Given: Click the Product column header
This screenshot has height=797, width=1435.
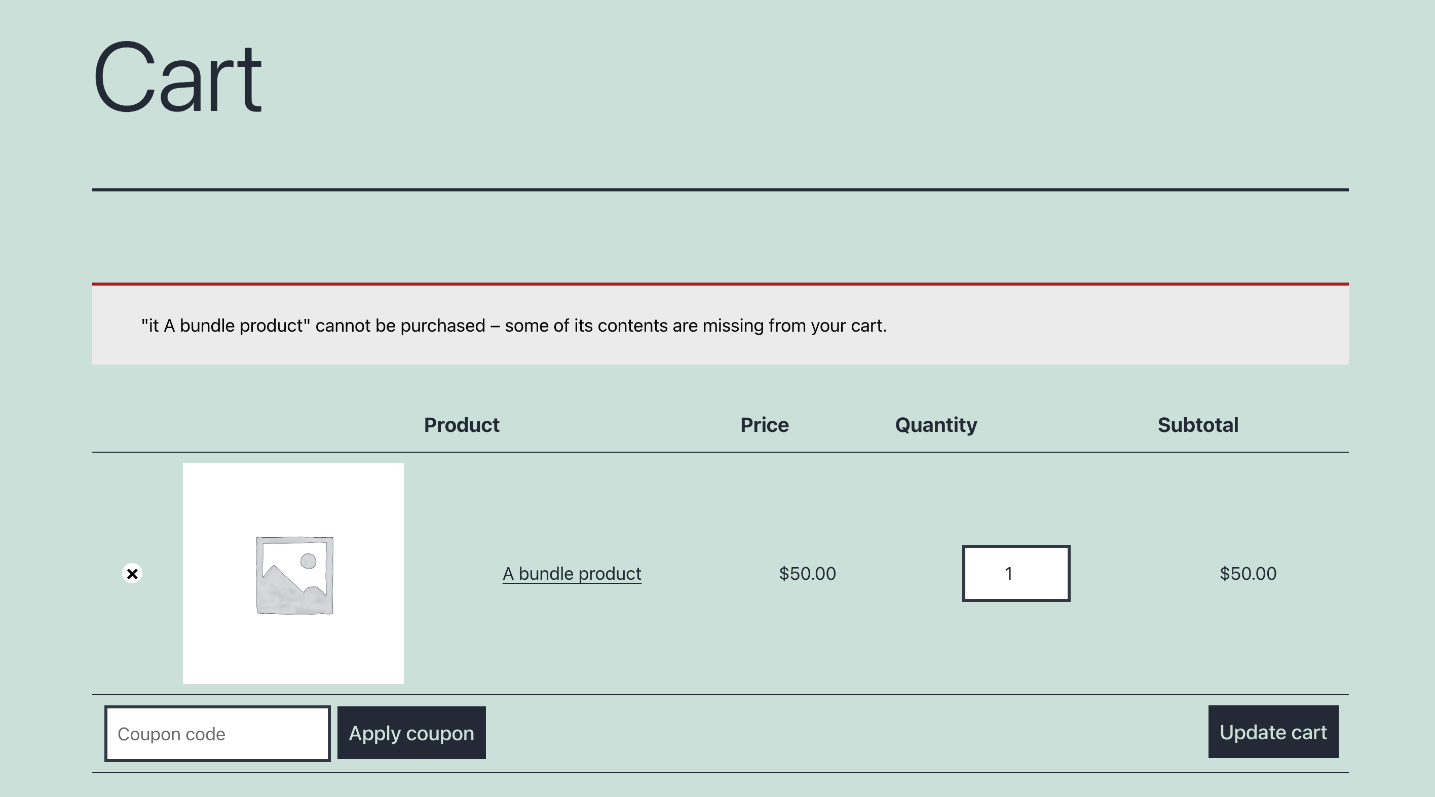Looking at the screenshot, I should (x=461, y=425).
